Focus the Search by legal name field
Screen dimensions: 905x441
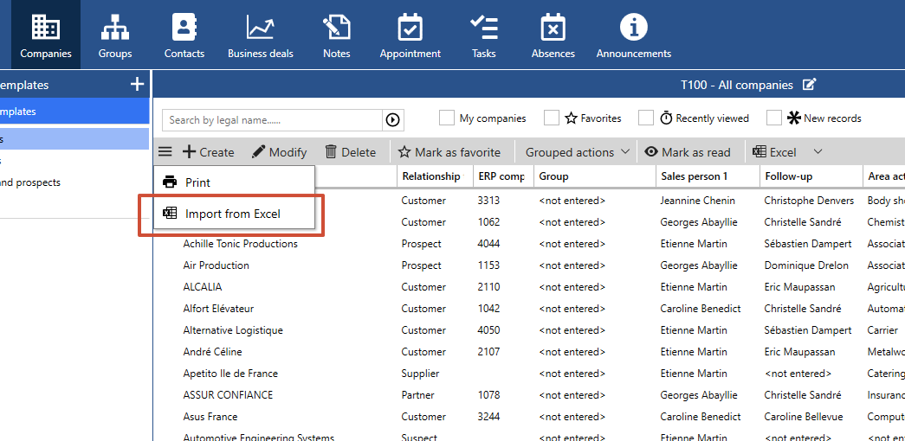(x=273, y=120)
